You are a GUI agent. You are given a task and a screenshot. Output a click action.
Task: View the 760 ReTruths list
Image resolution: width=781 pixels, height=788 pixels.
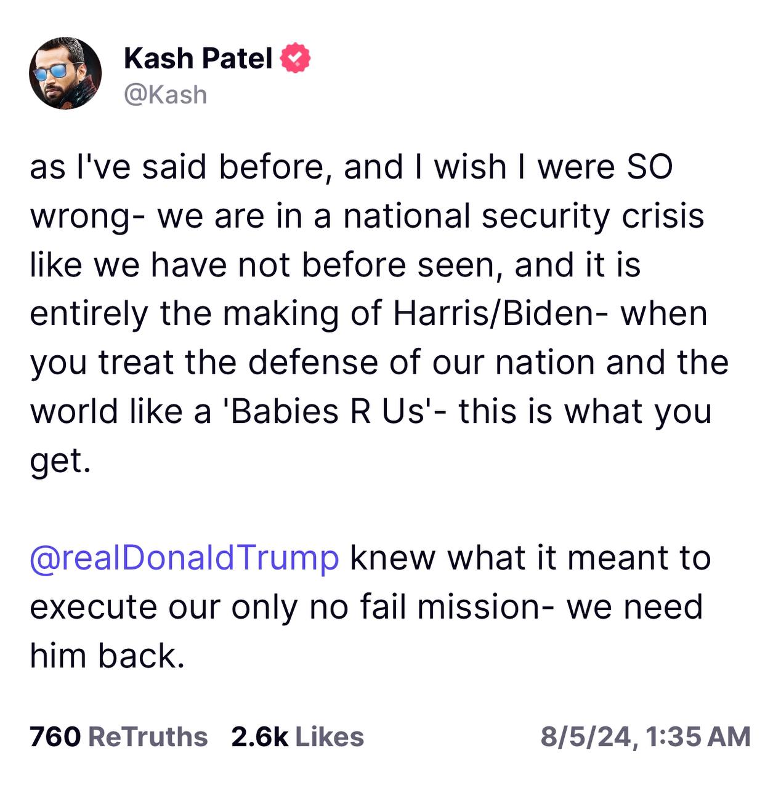click(118, 737)
